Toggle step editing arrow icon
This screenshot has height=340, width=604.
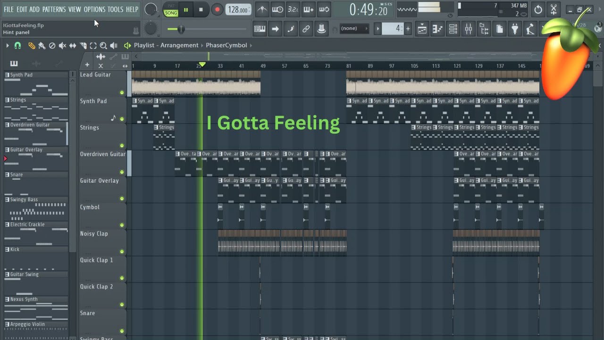(x=275, y=29)
